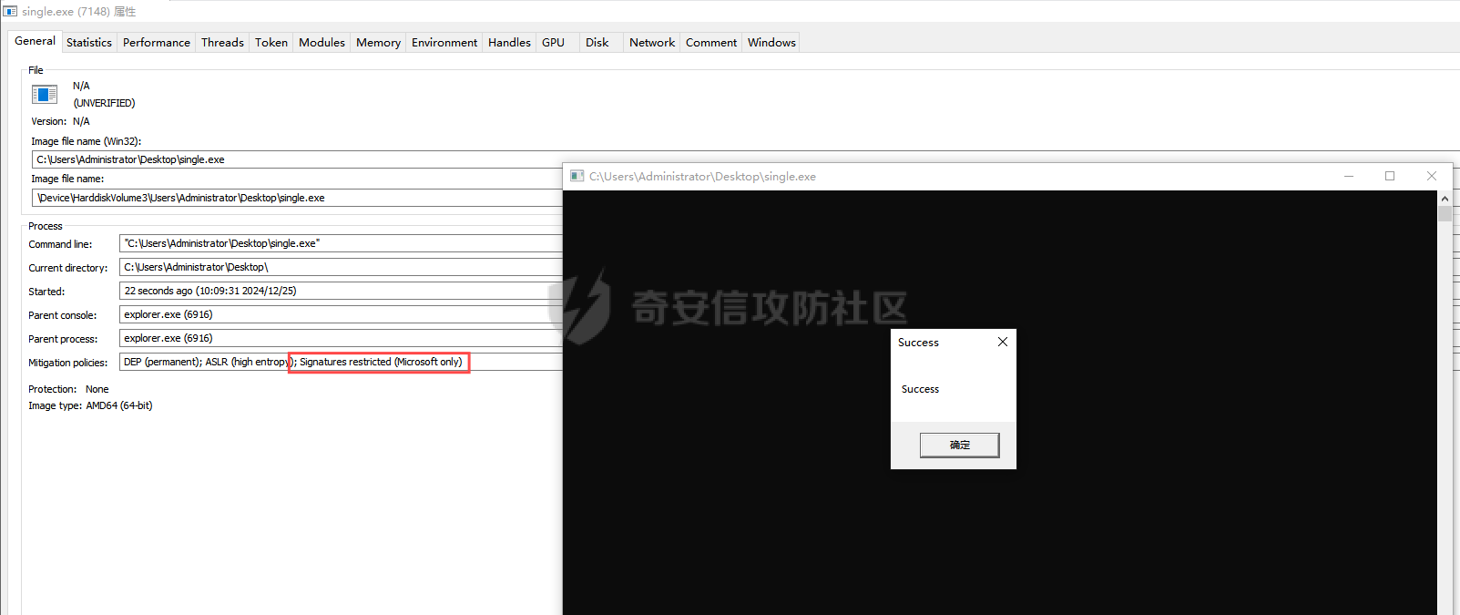Image resolution: width=1460 pixels, height=615 pixels.
Task: Click the single.exe properties window title icon
Action: point(10,11)
